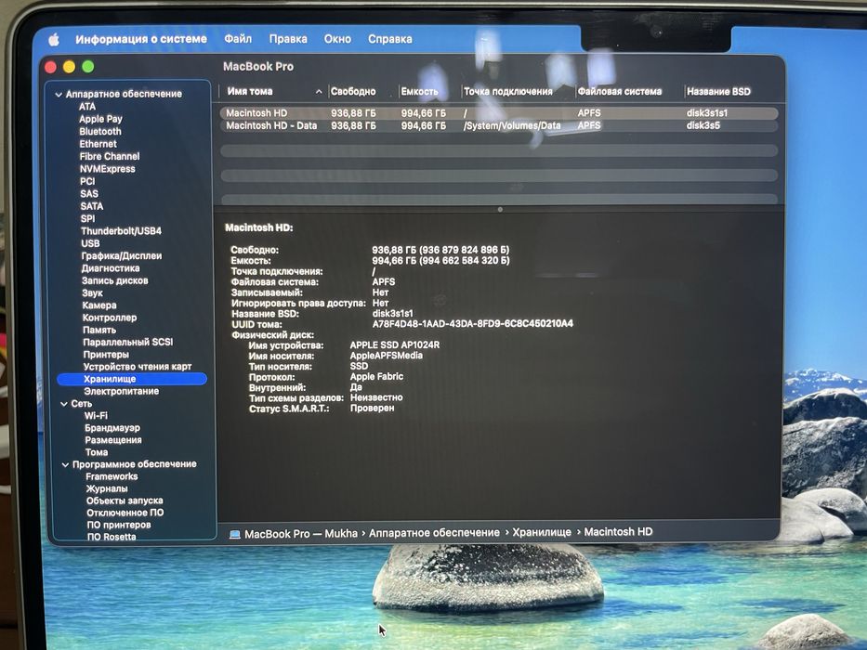
Task: Sort by the Имя тома column header
Action: (x=250, y=91)
